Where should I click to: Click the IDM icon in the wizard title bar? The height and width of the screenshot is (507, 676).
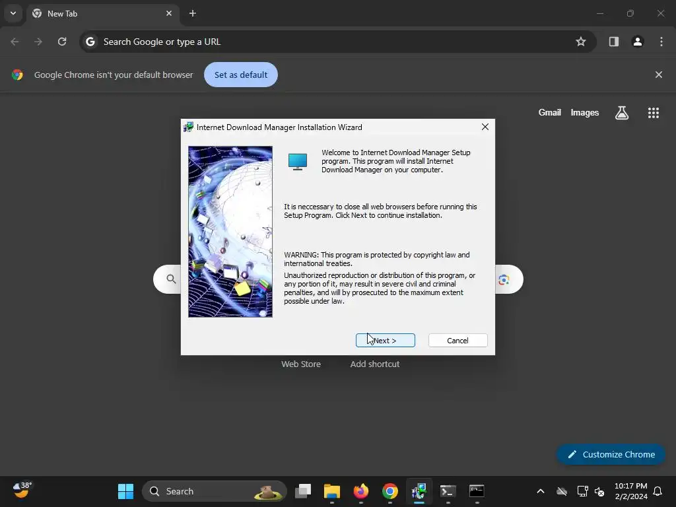[x=188, y=127]
